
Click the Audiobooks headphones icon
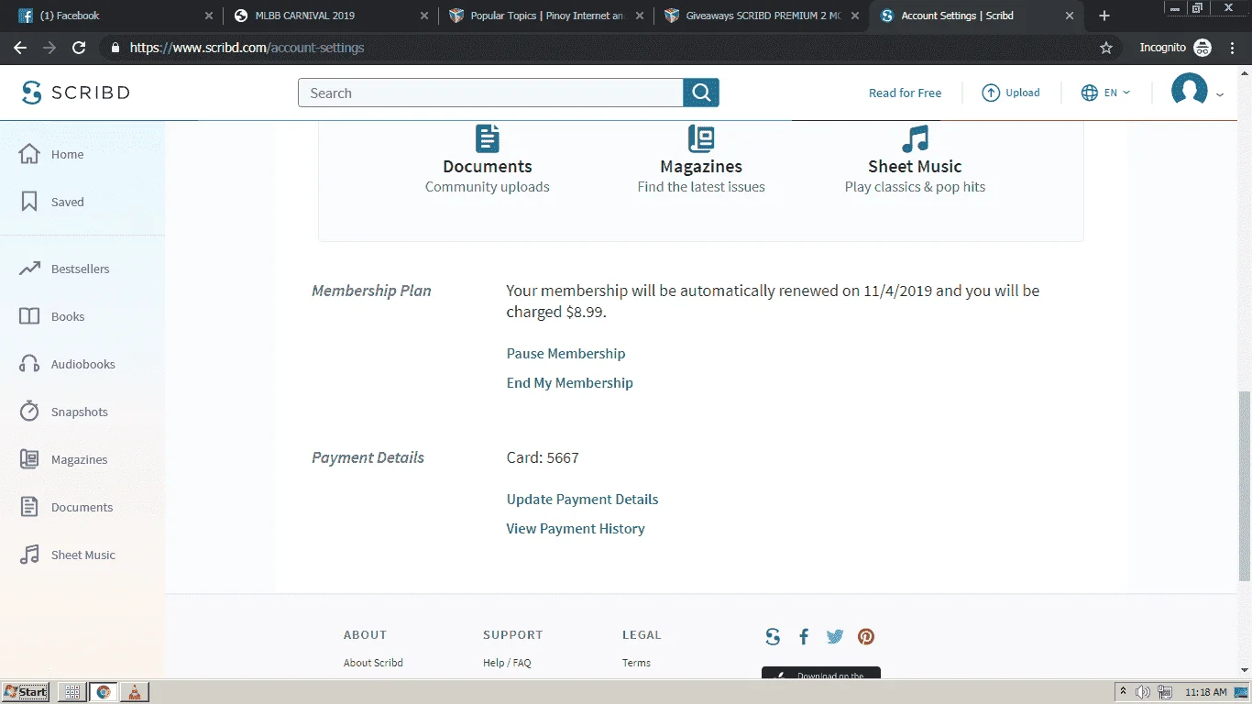coord(29,364)
